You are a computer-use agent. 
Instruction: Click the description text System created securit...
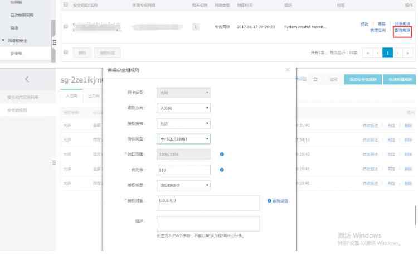(305, 27)
